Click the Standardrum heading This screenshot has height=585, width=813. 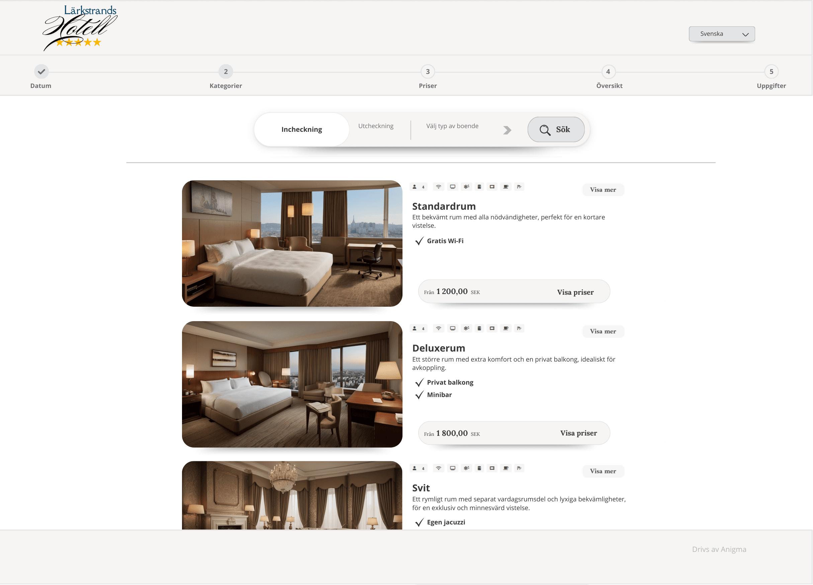[x=444, y=206]
